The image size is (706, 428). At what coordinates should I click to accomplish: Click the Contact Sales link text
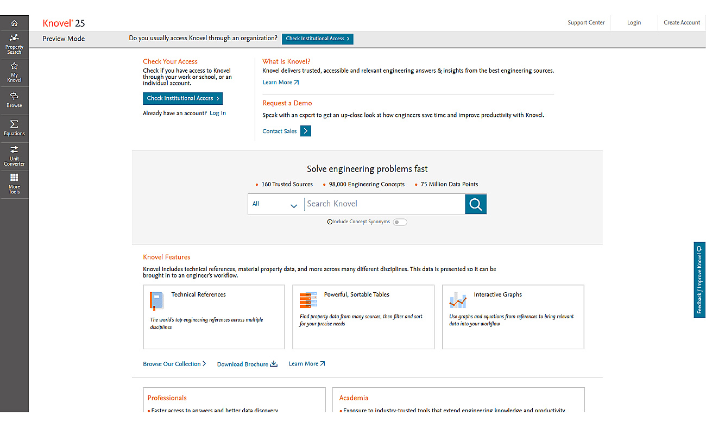(280, 131)
